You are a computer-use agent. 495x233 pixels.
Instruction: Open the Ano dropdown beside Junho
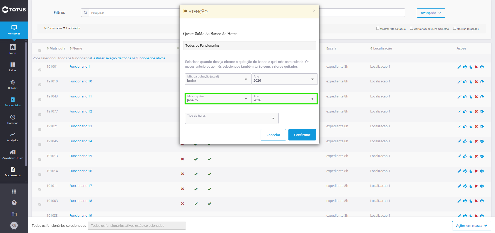pyautogui.click(x=284, y=79)
